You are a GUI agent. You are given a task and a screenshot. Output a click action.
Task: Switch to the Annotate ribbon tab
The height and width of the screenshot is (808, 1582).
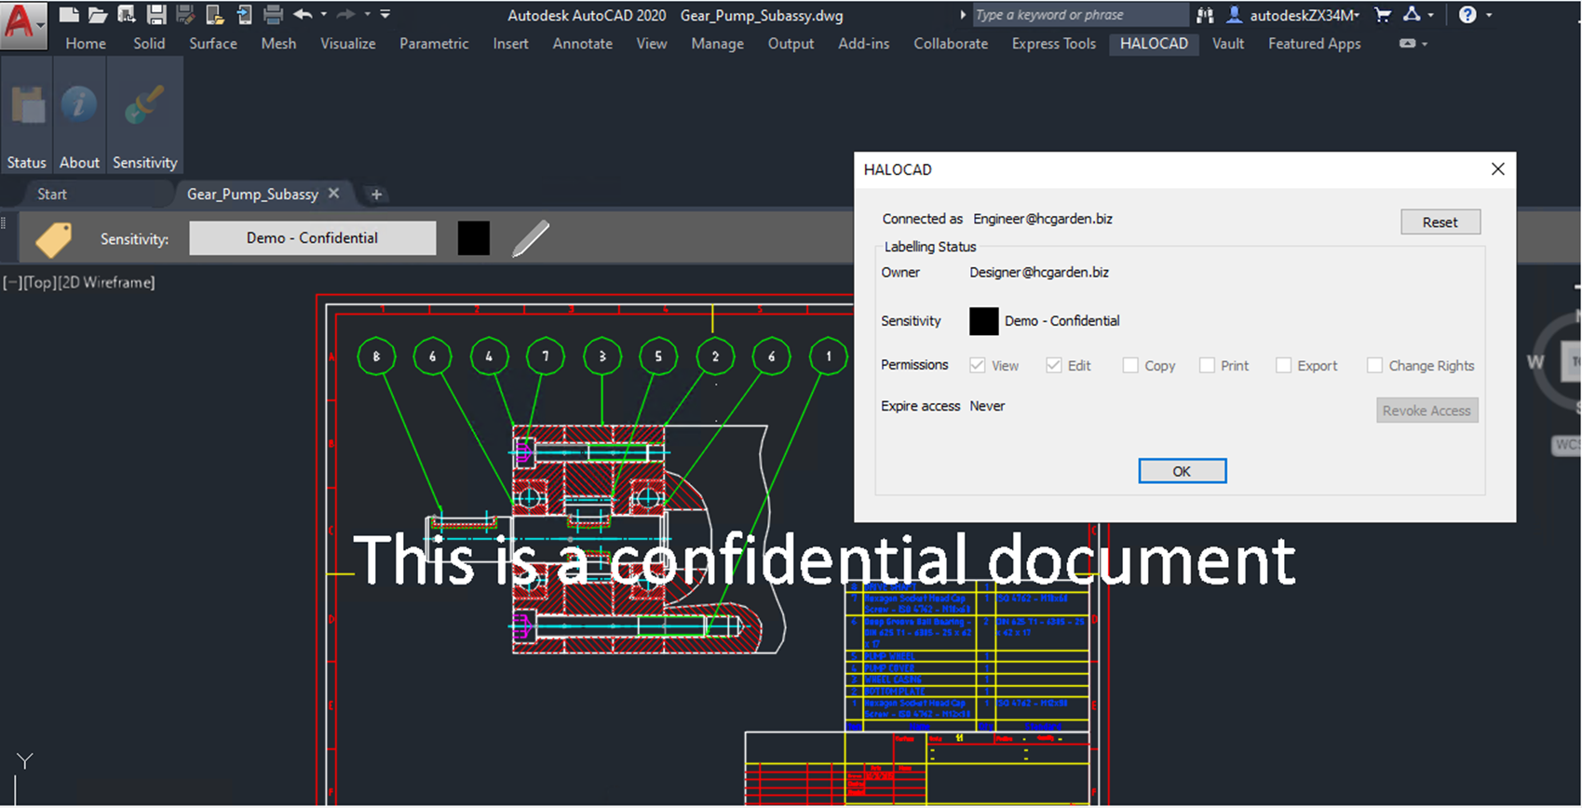[583, 44]
